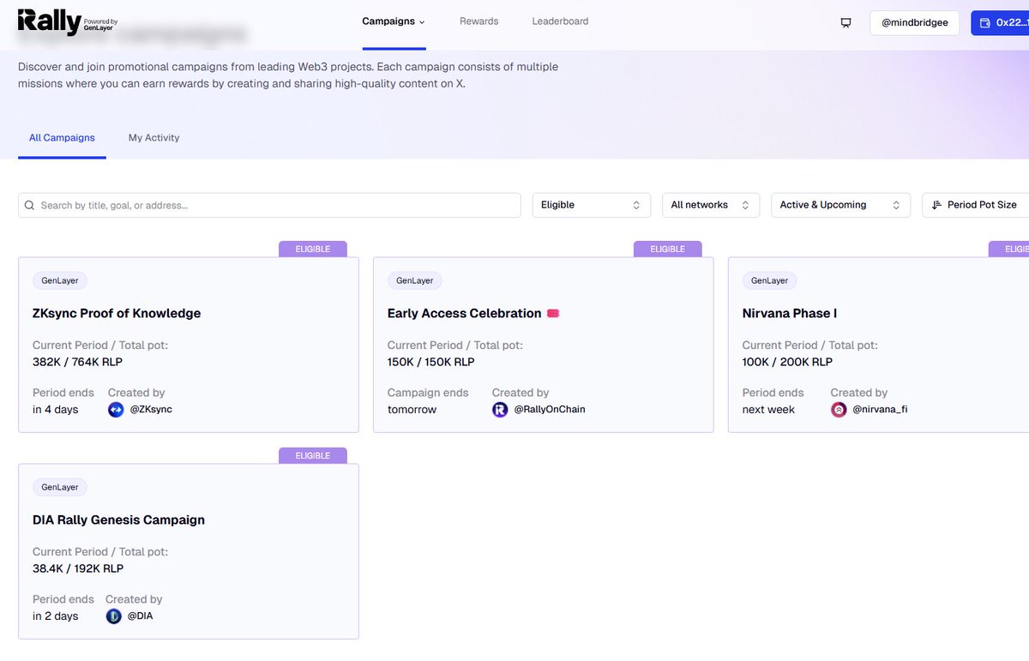
Task: Click the @mindbridgee account button
Action: pyautogui.click(x=914, y=22)
